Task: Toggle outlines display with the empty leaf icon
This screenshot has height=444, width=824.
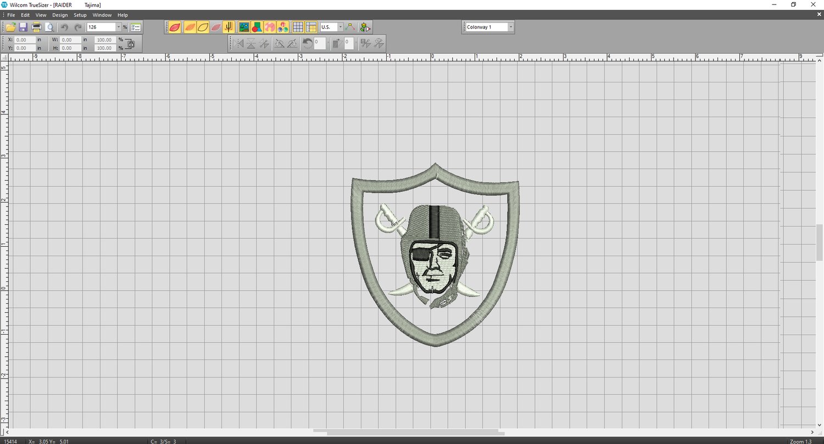Action: [203, 27]
